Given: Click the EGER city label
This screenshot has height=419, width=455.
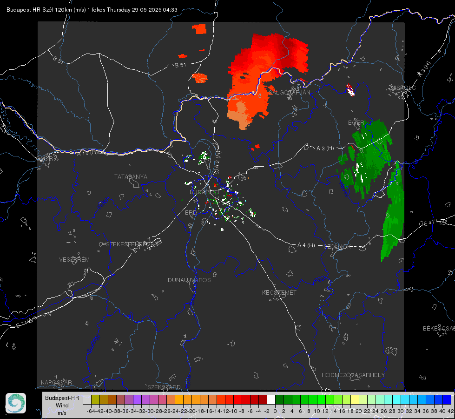Looking at the screenshot, I should pyautogui.click(x=356, y=123).
